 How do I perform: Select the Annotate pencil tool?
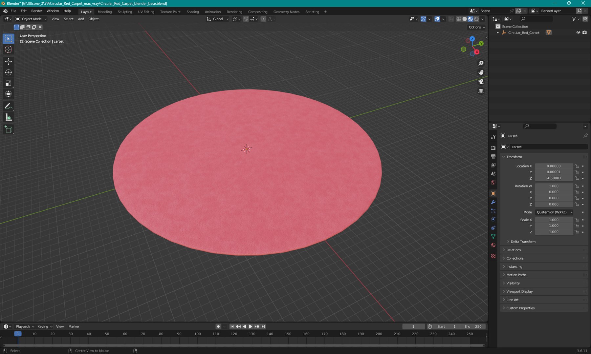[x=9, y=107]
